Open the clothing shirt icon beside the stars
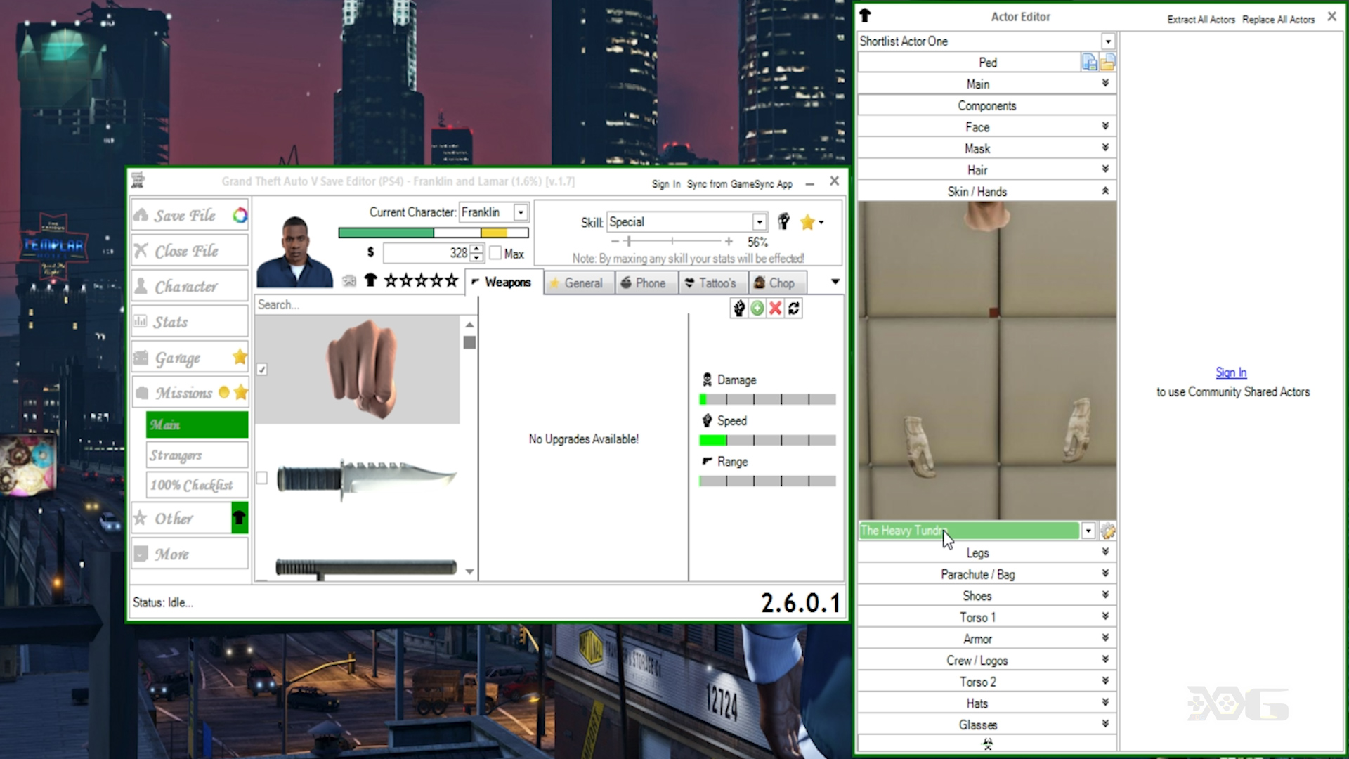 tap(370, 281)
